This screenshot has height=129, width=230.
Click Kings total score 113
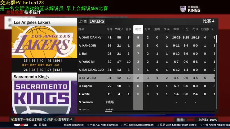pyautogui.click(x=57, y=70)
